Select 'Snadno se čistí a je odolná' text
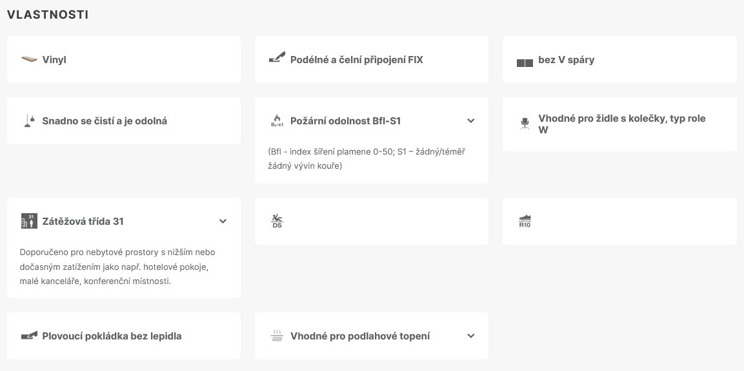Viewport: 744px width, 371px height. [105, 120]
